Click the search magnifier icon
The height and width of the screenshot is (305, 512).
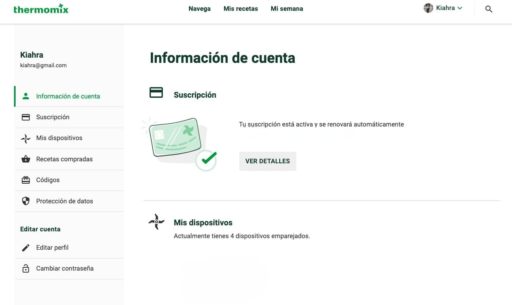click(488, 9)
